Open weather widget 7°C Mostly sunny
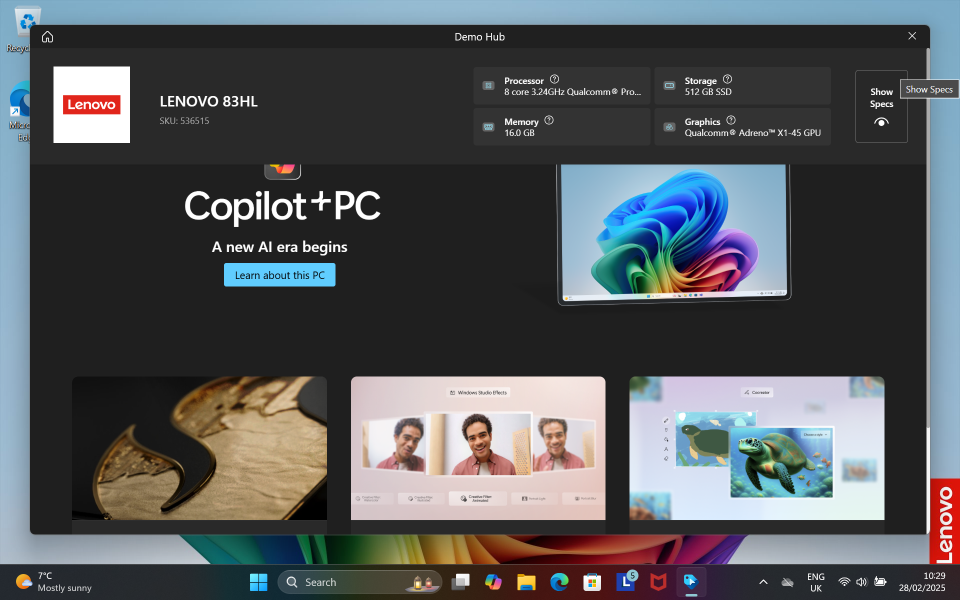Image resolution: width=960 pixels, height=600 pixels. click(54, 582)
